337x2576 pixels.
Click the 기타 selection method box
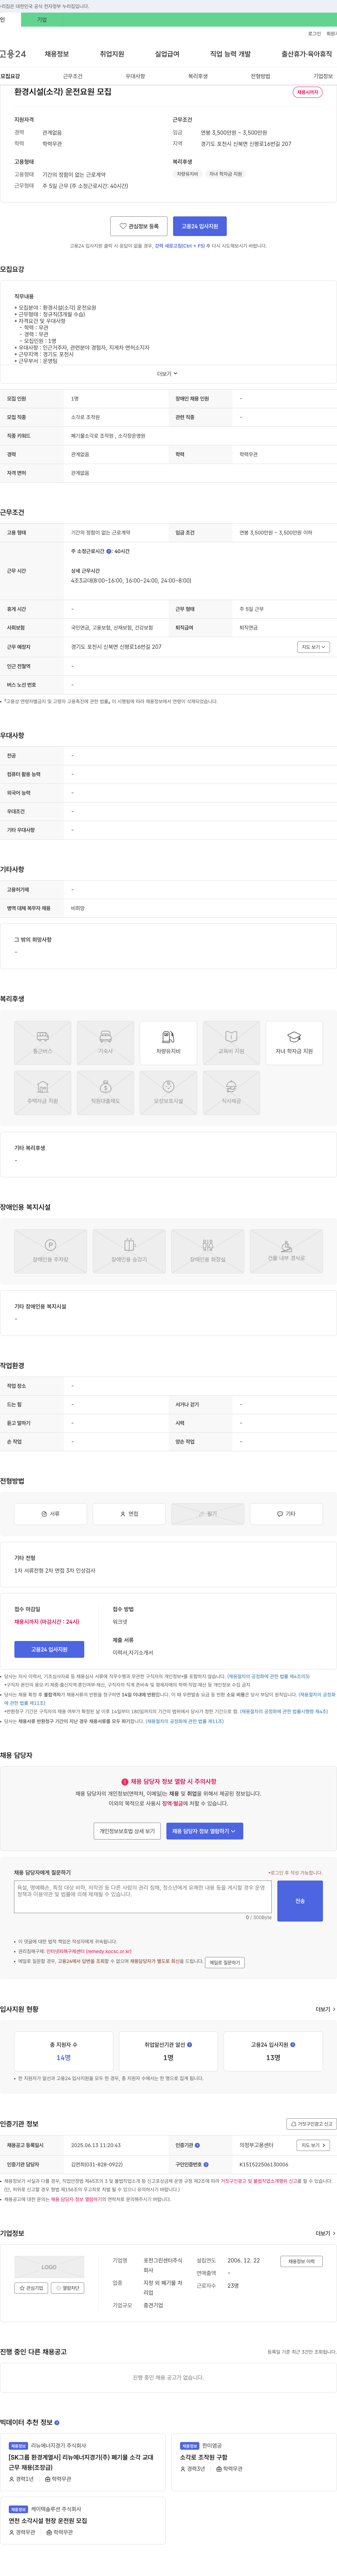[286, 1514]
